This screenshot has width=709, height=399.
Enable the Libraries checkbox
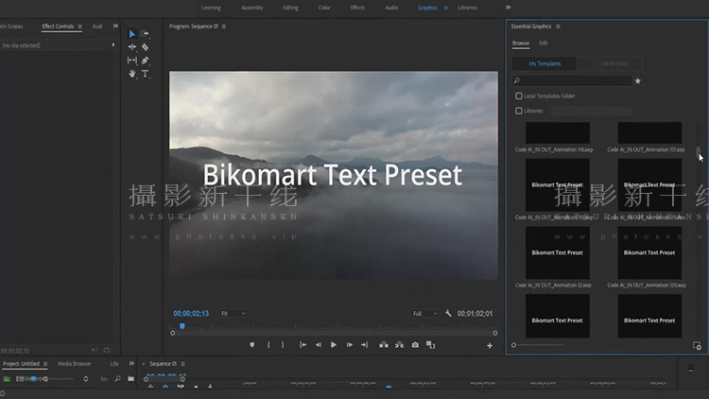coord(519,111)
